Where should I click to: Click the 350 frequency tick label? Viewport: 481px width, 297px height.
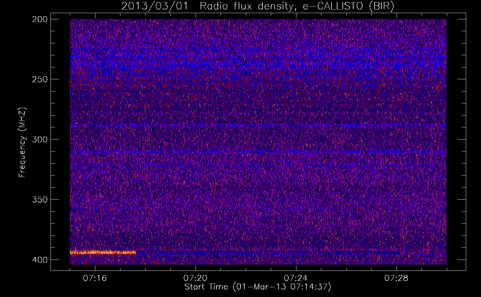point(40,200)
